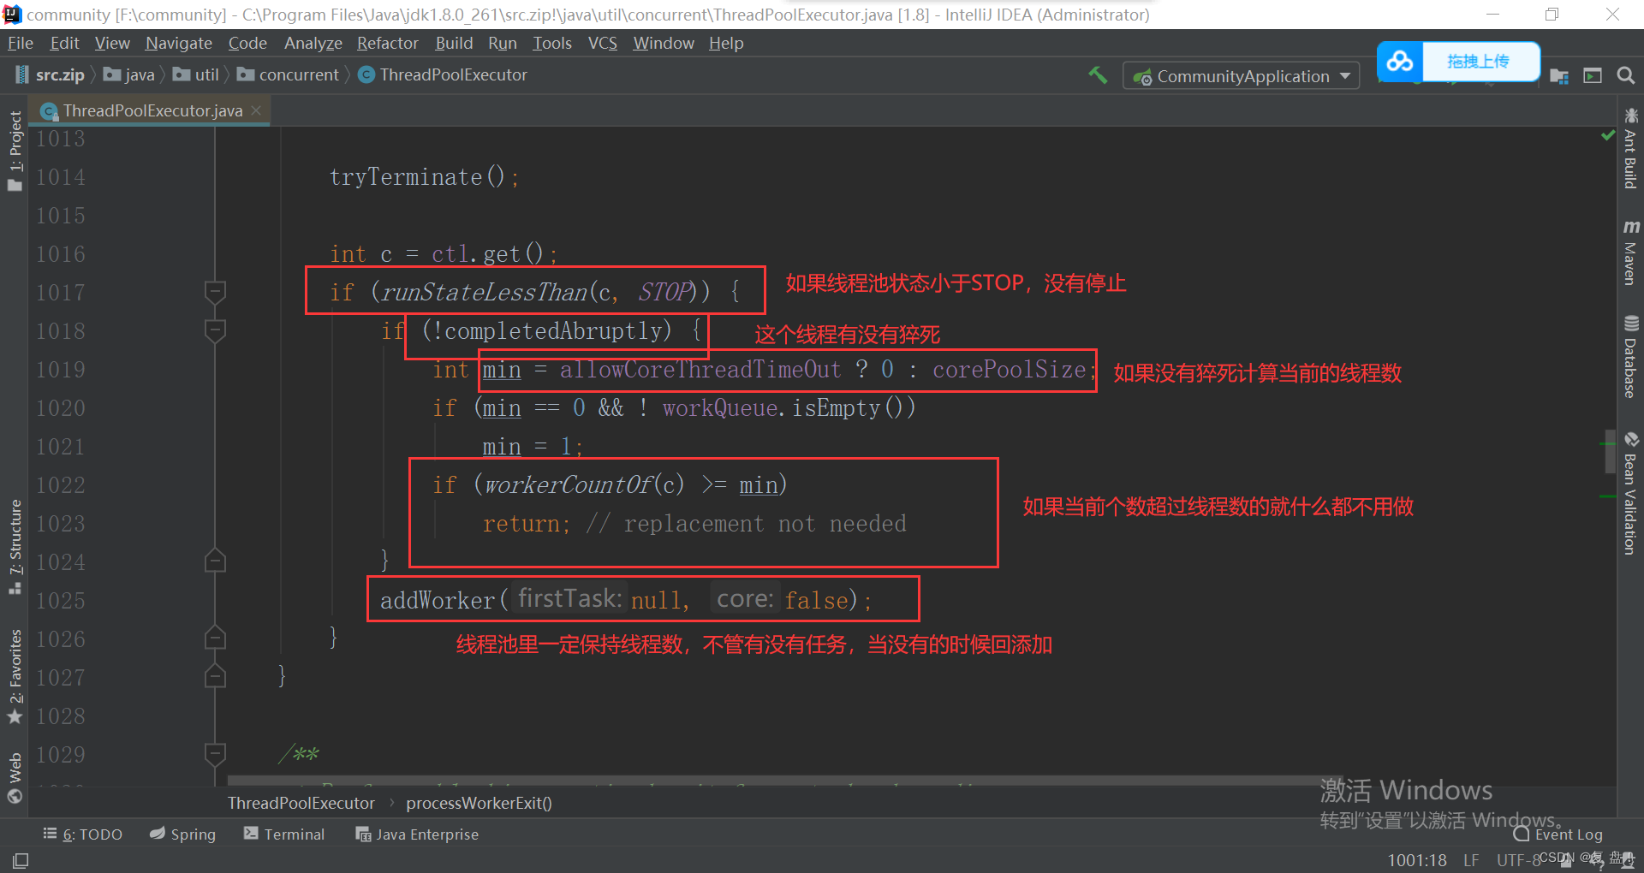The width and height of the screenshot is (1644, 873).
Task: Collapse the Javadoc fold at line 1029
Action: (215, 754)
